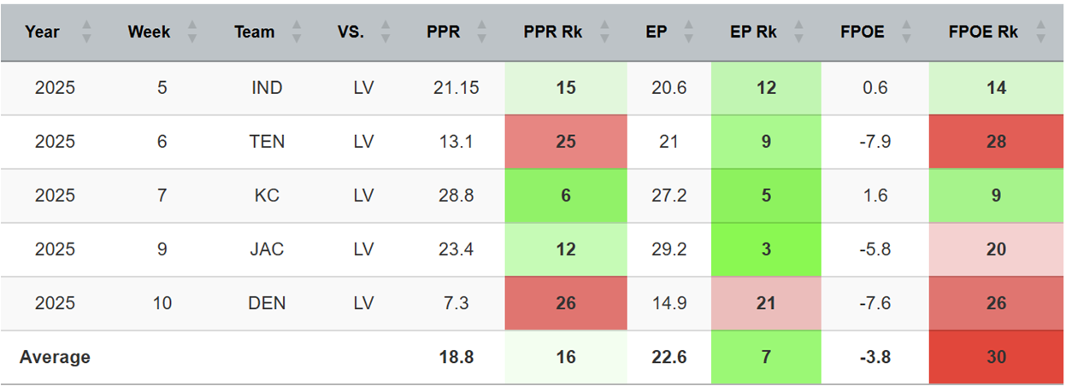This screenshot has height=386, width=1066.
Task: Sort by PPR using its arrows
Action: tap(481, 32)
